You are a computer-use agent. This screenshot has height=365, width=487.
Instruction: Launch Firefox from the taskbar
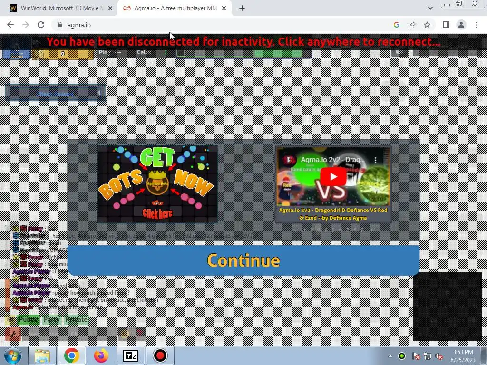[x=101, y=355]
